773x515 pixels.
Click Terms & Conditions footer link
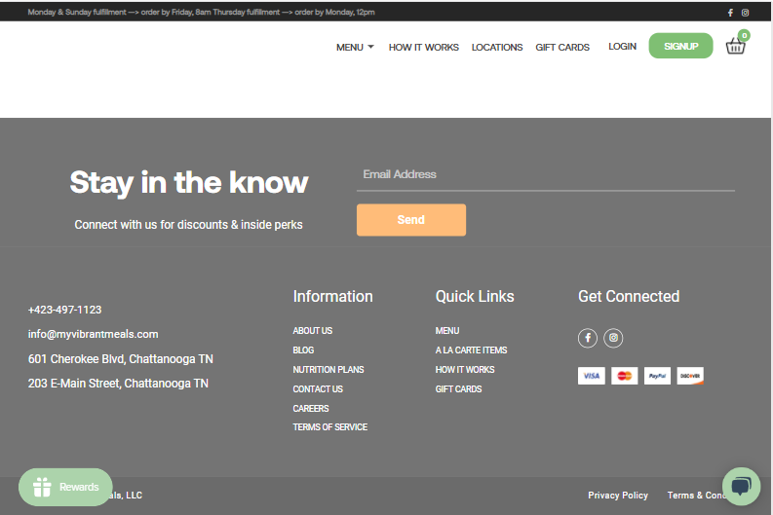coord(695,496)
